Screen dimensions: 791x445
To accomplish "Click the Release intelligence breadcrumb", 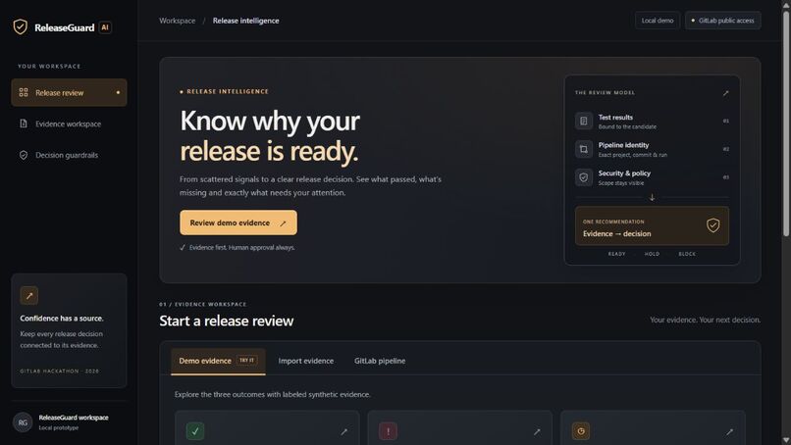I will pyautogui.click(x=245, y=21).
